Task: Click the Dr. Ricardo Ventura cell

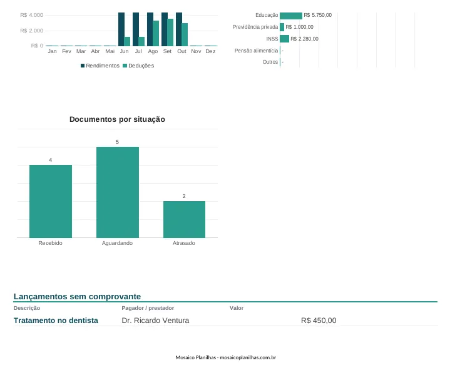Action: coord(155,321)
